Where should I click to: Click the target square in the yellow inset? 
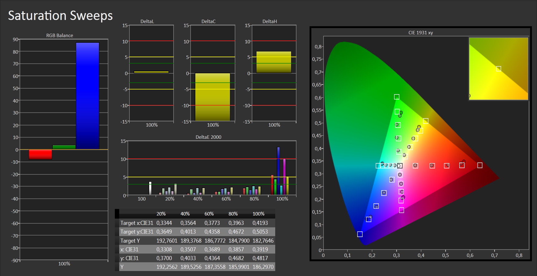499,69
